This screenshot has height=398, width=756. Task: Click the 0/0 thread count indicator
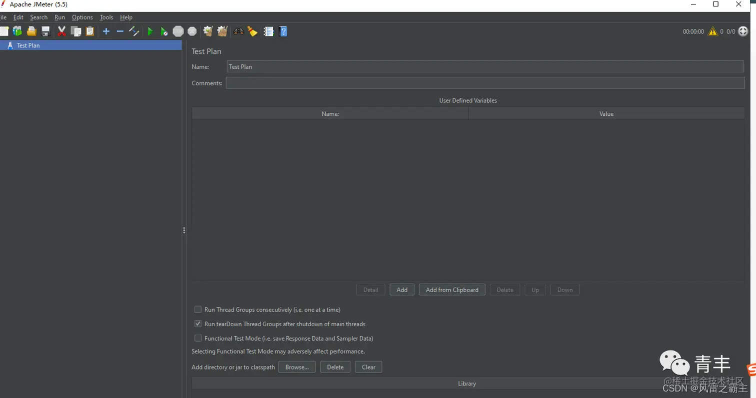(x=730, y=31)
